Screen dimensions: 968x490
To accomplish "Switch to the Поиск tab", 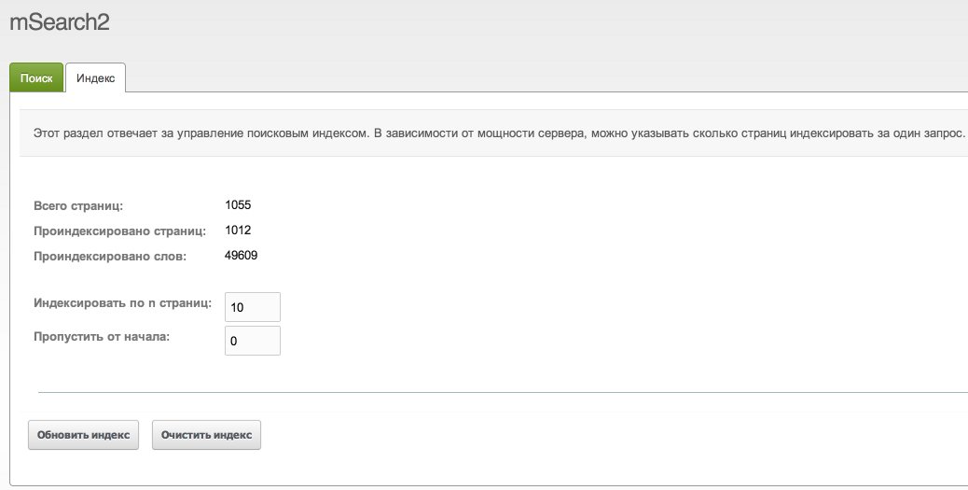I will point(36,77).
